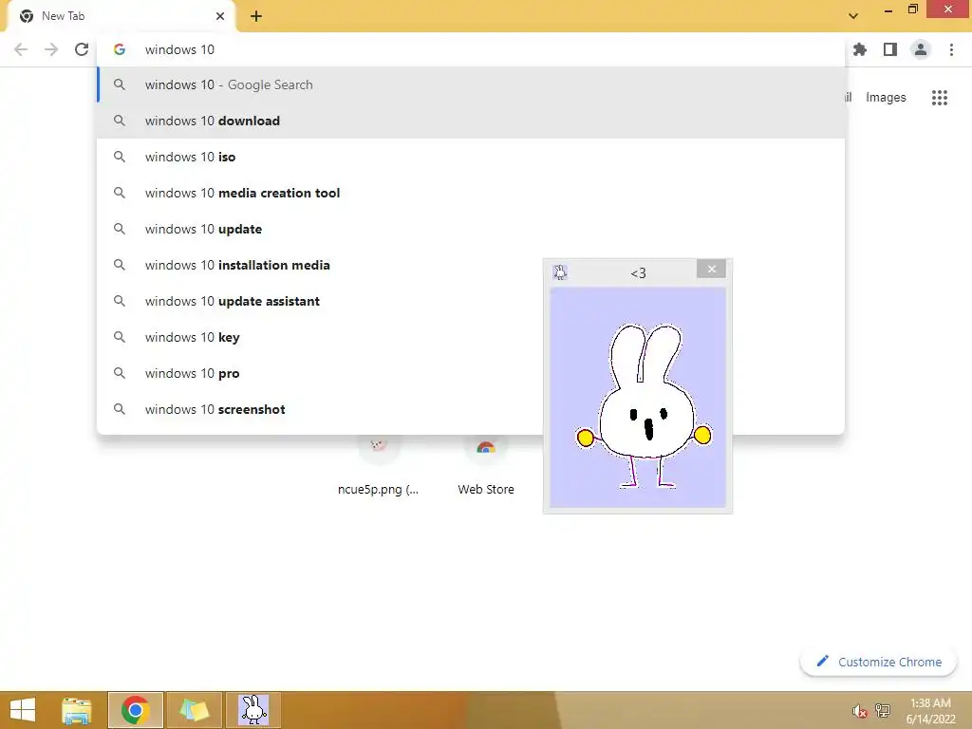Select the New Tab tab

[x=121, y=16]
